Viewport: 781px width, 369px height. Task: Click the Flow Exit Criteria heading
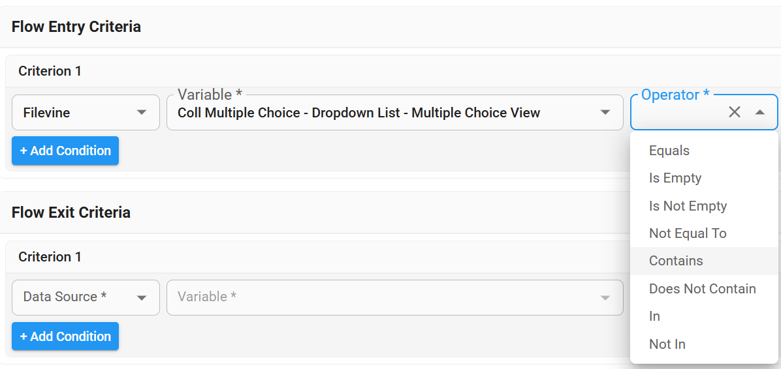71,213
